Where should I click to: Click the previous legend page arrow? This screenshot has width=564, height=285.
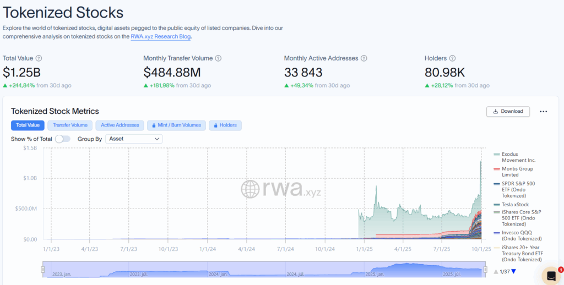pos(496,271)
